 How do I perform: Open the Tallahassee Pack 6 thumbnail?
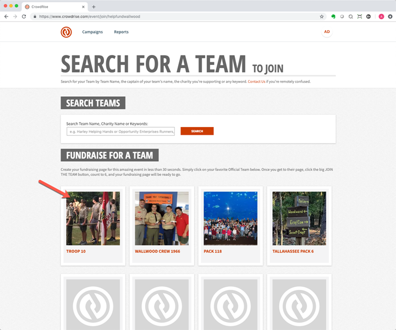[x=299, y=218]
